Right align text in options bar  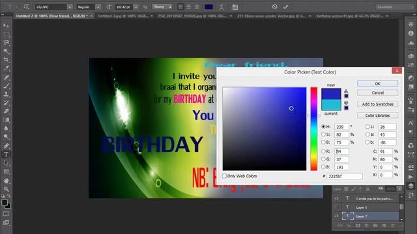196,7
